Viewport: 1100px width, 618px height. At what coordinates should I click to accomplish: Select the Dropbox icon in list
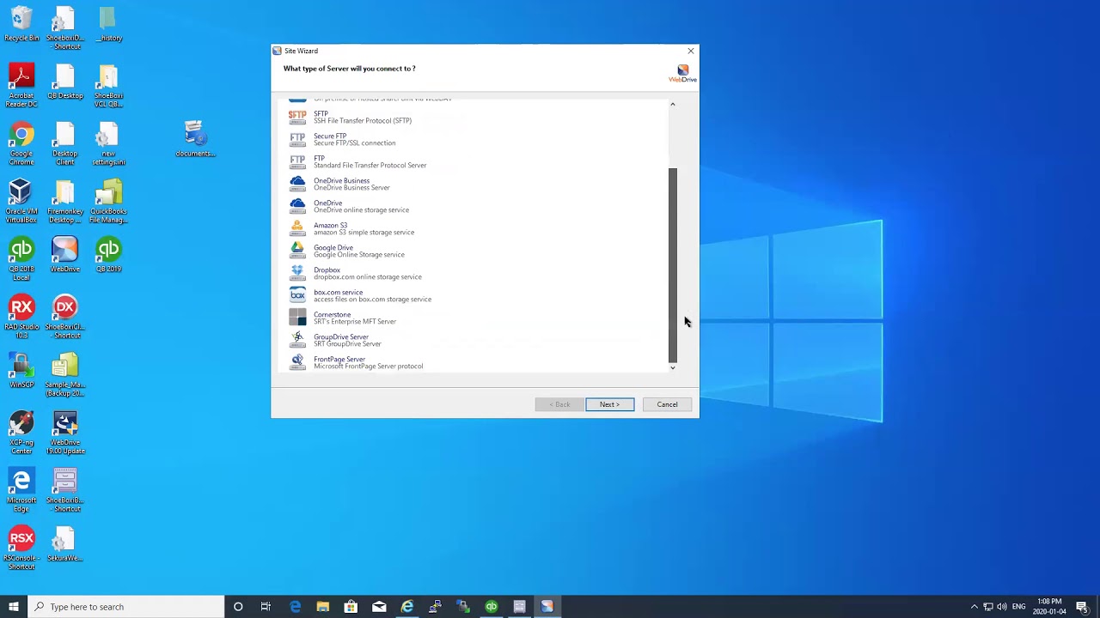[x=297, y=273]
